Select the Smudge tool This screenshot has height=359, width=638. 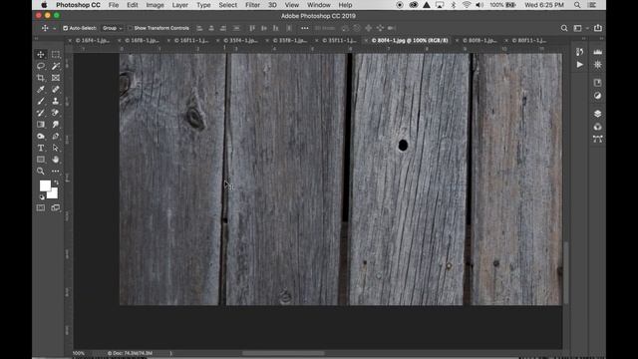pyautogui.click(x=56, y=125)
